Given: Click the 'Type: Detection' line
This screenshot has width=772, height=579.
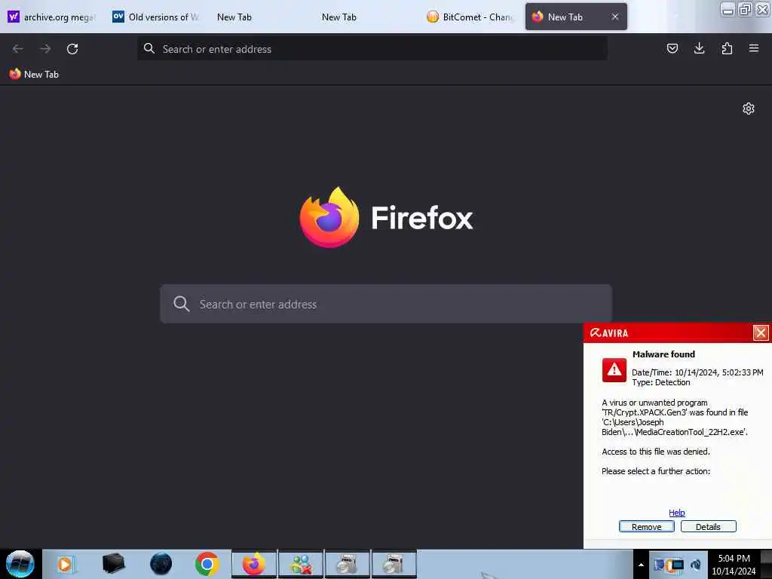Looking at the screenshot, I should point(660,382).
